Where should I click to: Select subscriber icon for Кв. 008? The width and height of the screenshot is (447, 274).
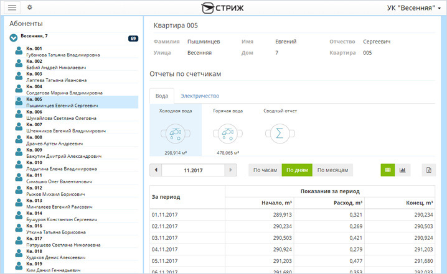[19, 139]
